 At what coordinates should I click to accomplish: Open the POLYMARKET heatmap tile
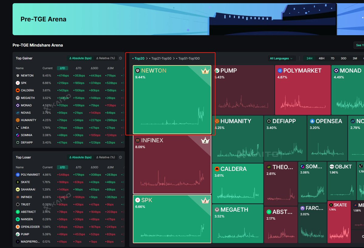(303, 90)
